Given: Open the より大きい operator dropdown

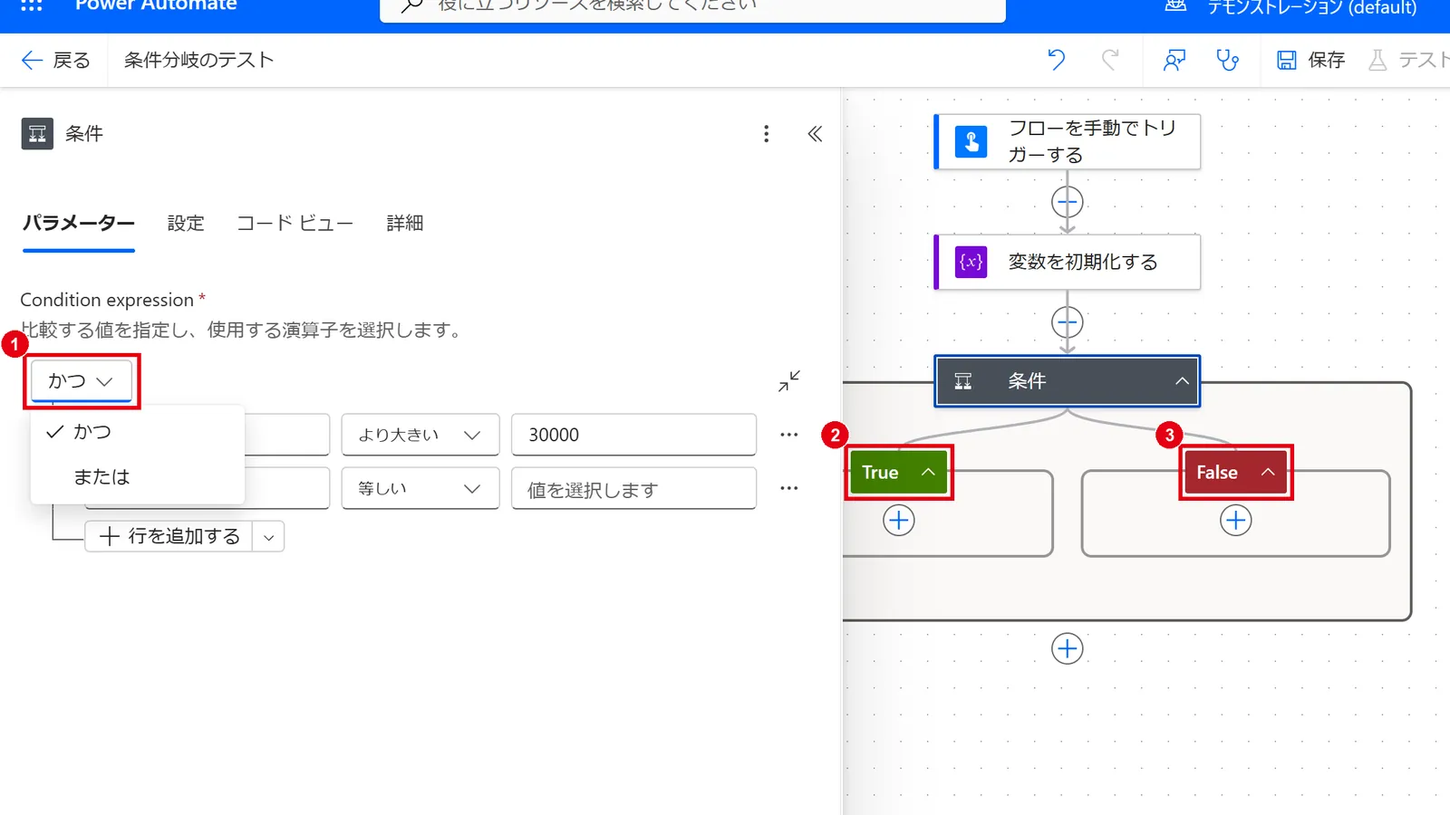Looking at the screenshot, I should (x=420, y=435).
